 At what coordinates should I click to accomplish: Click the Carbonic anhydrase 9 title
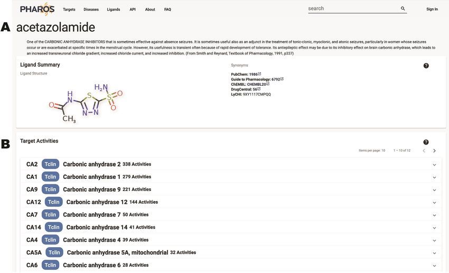click(x=91, y=189)
